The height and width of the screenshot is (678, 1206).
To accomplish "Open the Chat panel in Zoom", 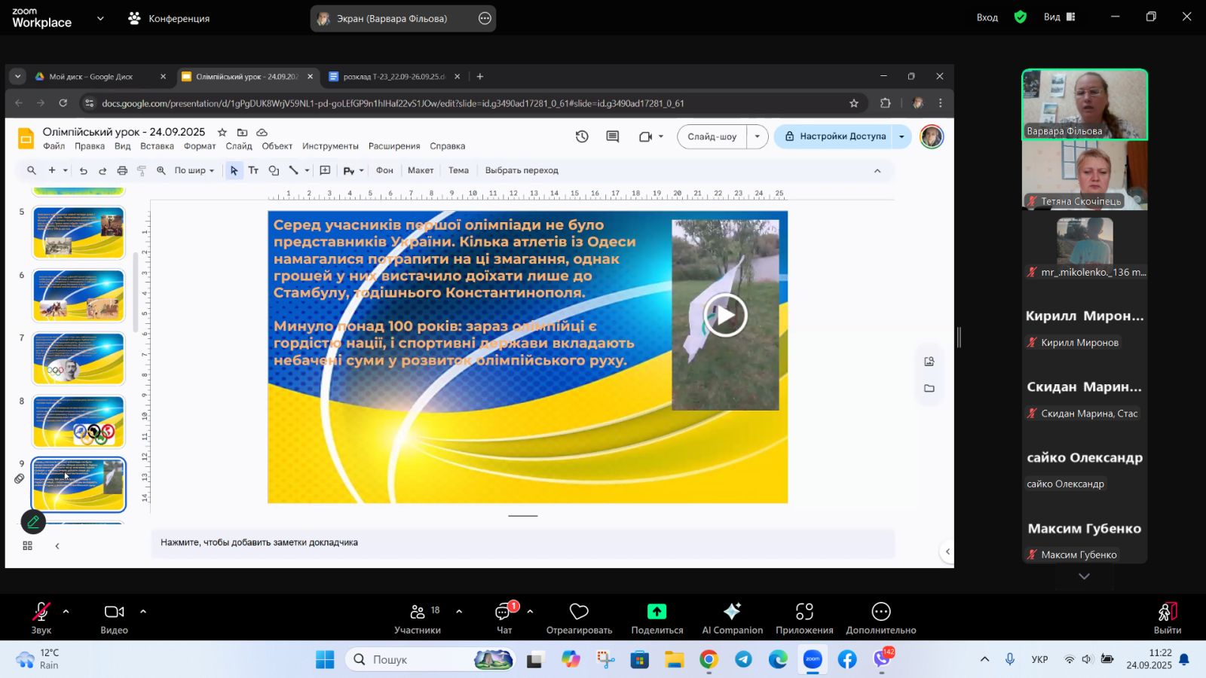I will (x=504, y=612).
